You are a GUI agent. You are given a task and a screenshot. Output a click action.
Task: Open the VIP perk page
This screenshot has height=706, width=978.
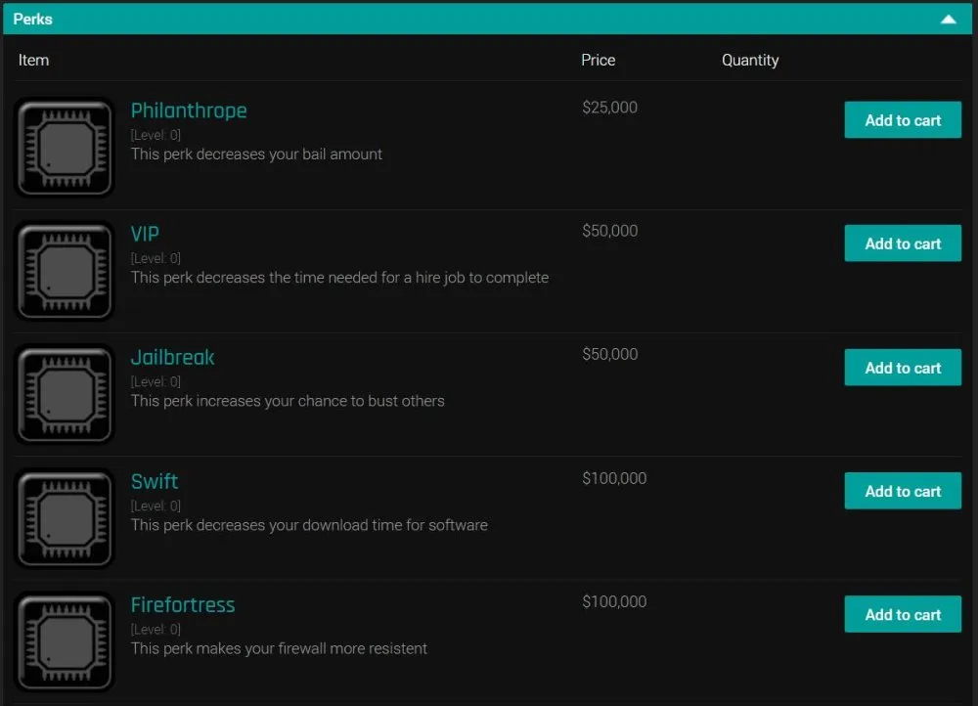(145, 234)
